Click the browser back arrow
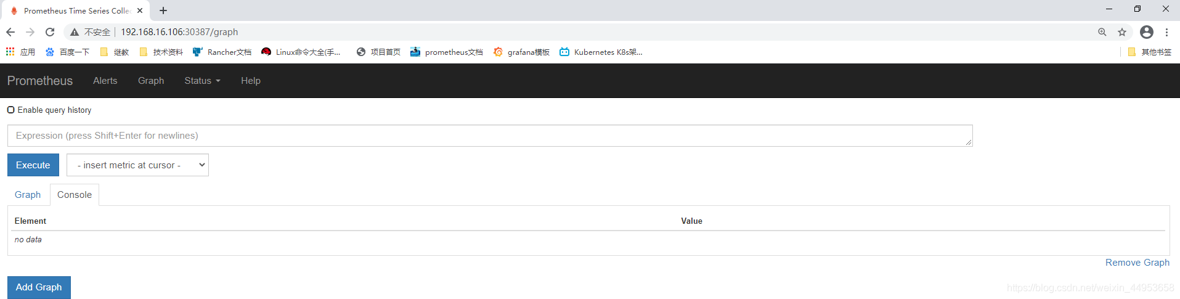The width and height of the screenshot is (1180, 299). (x=10, y=32)
